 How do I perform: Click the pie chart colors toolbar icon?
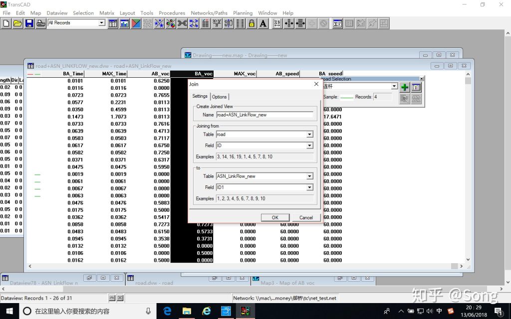[171, 23]
